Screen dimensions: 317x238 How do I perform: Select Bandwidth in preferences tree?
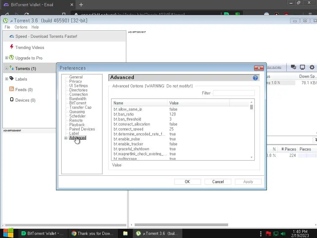[x=78, y=99]
